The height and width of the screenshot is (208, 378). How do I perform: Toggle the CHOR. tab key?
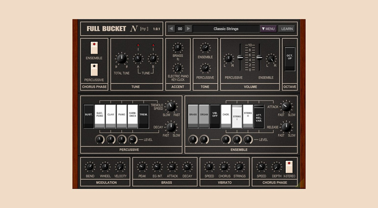coord(226,116)
